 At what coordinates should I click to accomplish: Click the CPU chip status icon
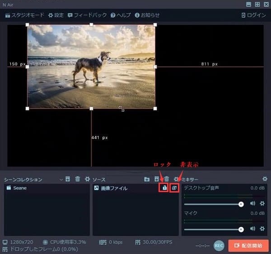[x=45, y=242]
